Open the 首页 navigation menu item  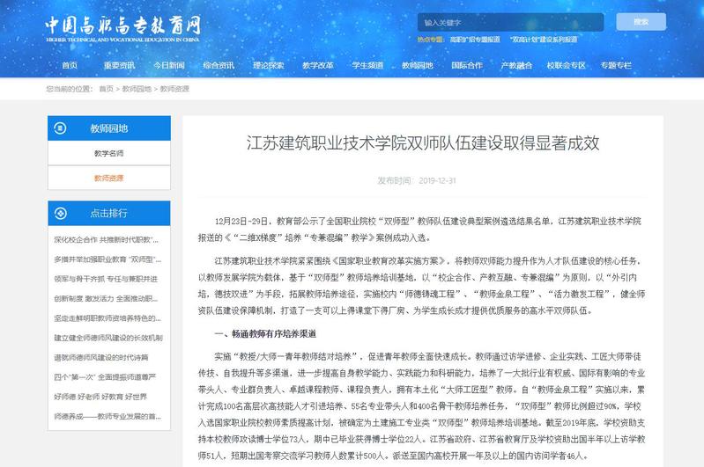point(70,65)
